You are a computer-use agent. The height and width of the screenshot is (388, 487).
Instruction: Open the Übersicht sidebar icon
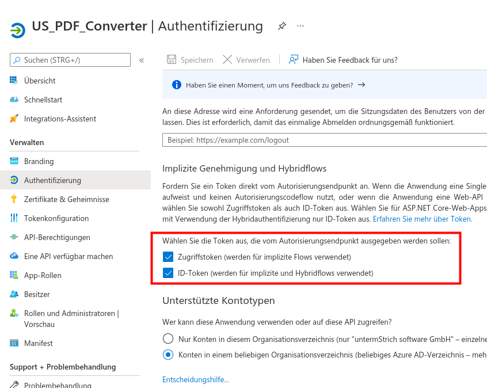click(13, 81)
